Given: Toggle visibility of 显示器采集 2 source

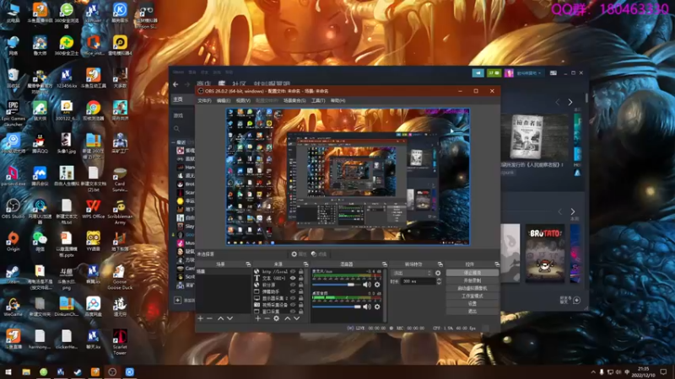Looking at the screenshot, I should coord(293,298).
